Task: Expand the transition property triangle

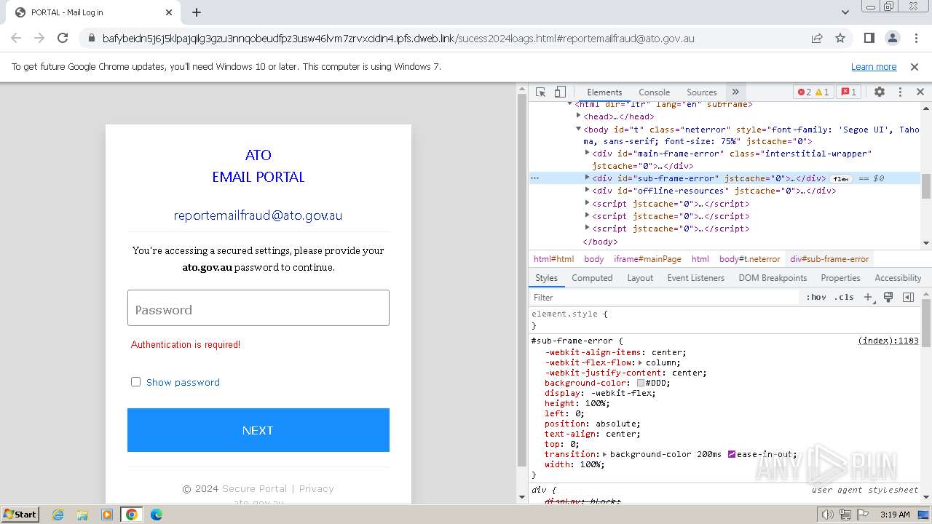Action: point(605,454)
